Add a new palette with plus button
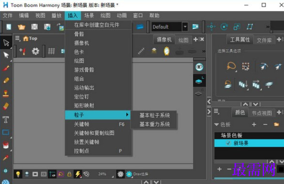The height and width of the screenshot is (184, 284). click(254, 125)
